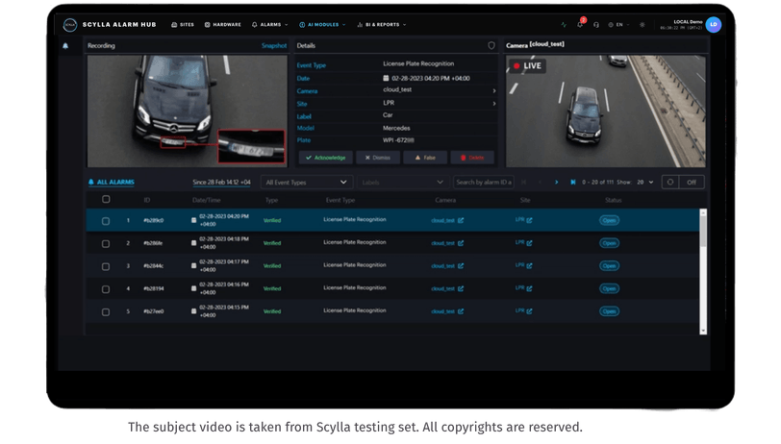Click the Acknowledge button
The width and height of the screenshot is (781, 444).
click(326, 158)
